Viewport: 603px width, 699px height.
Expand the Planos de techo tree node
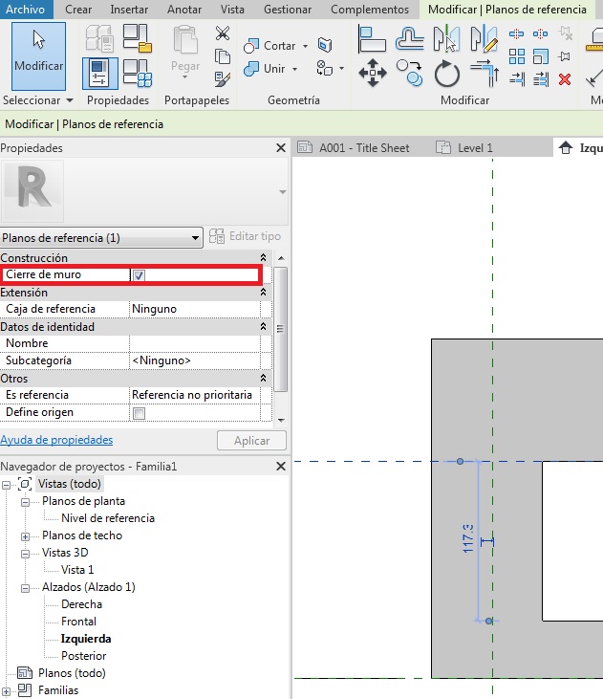26,535
